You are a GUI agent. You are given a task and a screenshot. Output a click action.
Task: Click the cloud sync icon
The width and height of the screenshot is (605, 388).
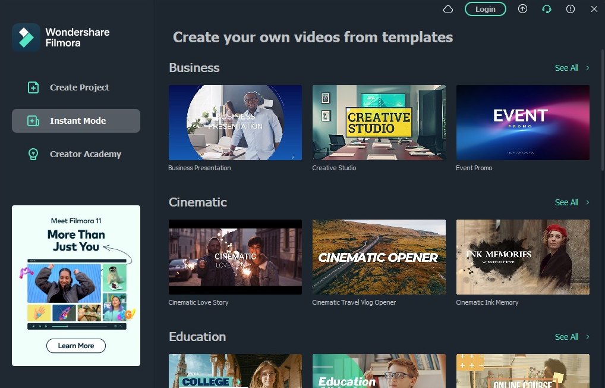click(x=448, y=9)
